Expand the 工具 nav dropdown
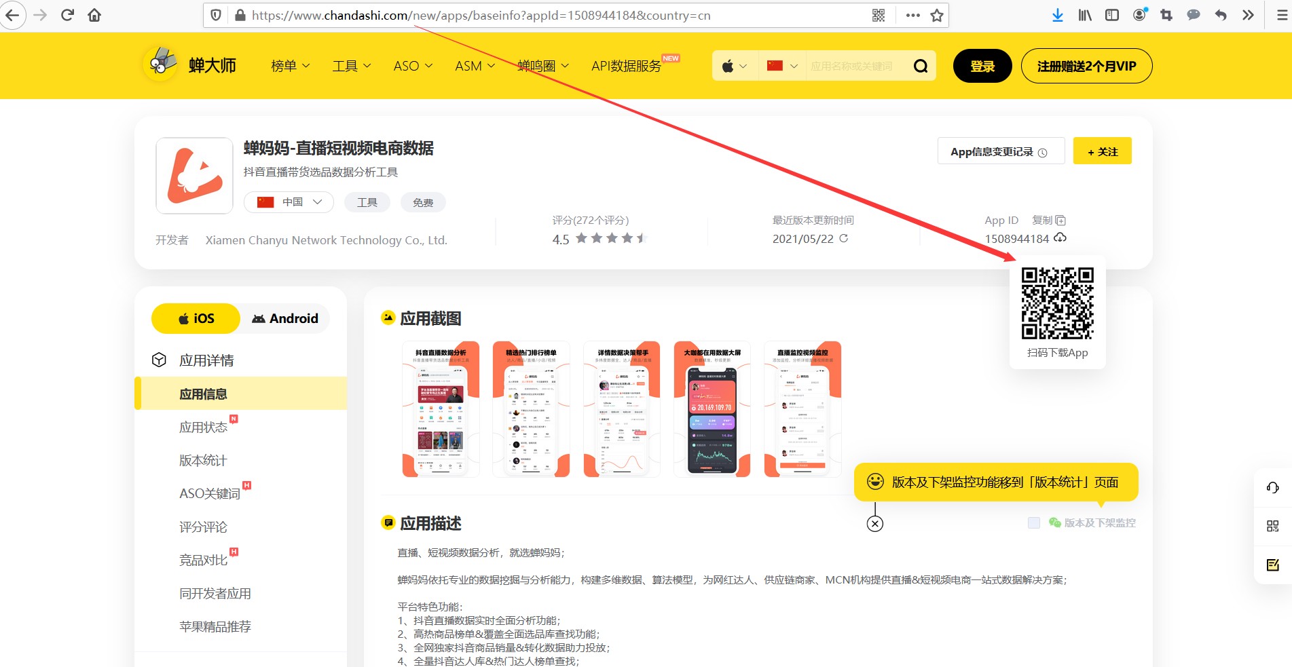The width and height of the screenshot is (1292, 667). pos(352,66)
